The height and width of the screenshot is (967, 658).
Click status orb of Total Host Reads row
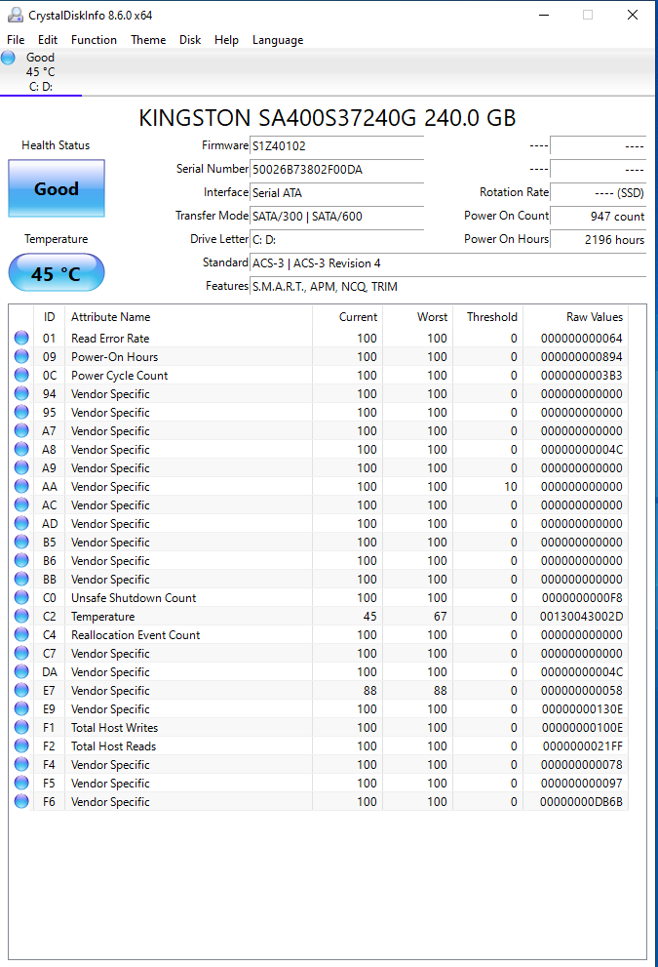pyautogui.click(x=21, y=745)
